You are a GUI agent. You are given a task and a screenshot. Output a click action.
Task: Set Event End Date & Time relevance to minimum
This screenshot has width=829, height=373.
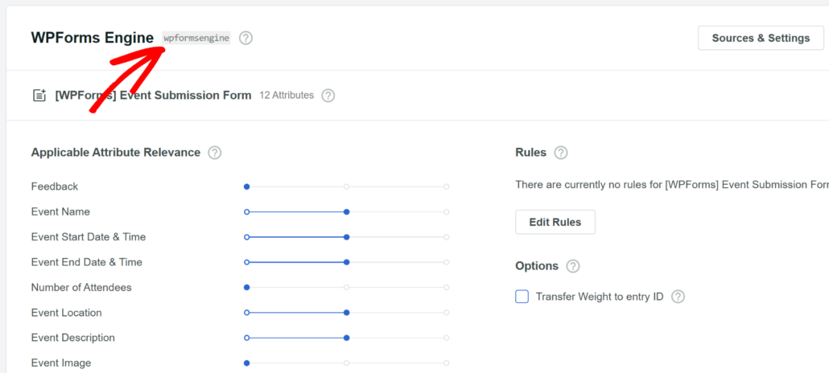(247, 262)
